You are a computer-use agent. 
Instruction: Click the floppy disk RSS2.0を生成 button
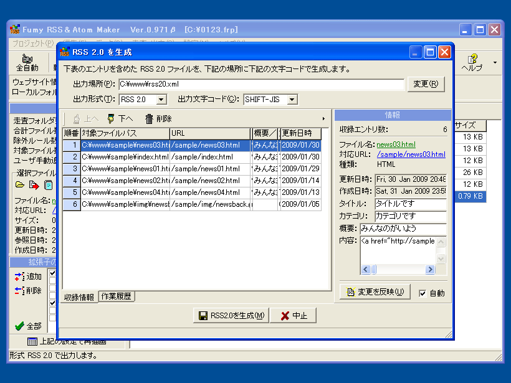(x=231, y=316)
